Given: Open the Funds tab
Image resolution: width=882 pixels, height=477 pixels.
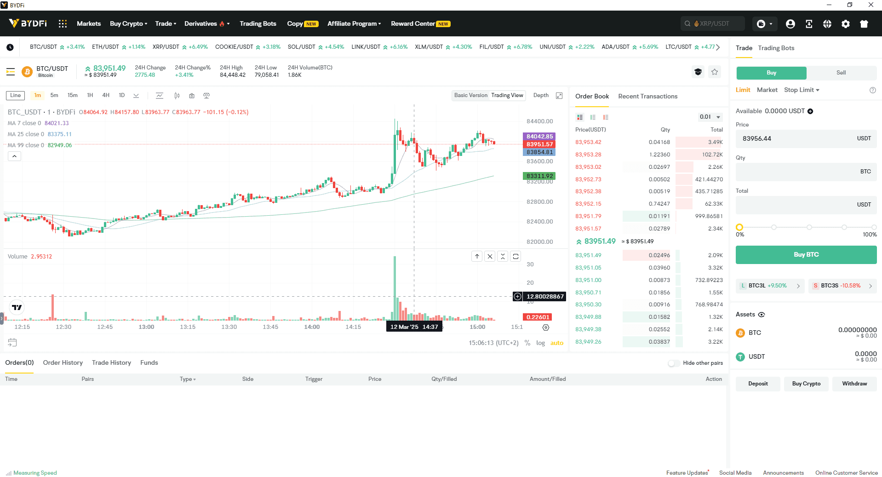Looking at the screenshot, I should point(149,363).
